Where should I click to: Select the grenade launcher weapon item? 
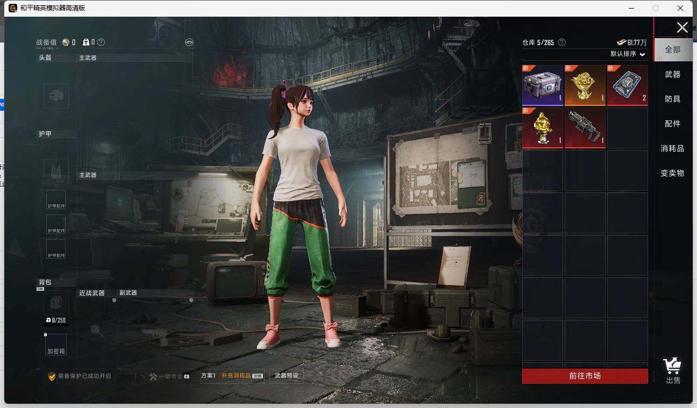(585, 128)
